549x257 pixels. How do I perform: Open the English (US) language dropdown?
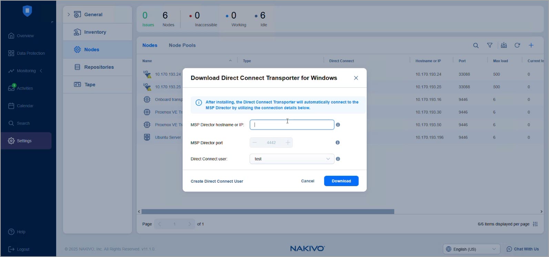point(471,249)
